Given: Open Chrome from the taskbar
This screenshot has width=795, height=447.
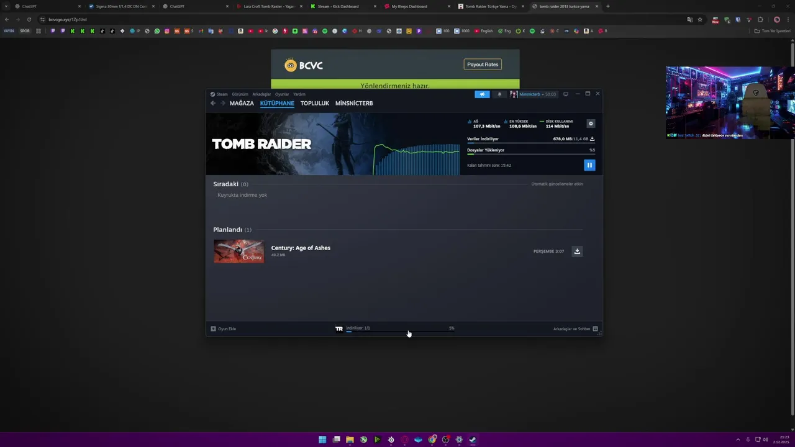Looking at the screenshot, I should coord(432,440).
